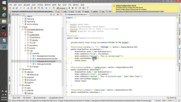Select the ehcache.xml file
The height and width of the screenshot is (102, 181).
31,80
